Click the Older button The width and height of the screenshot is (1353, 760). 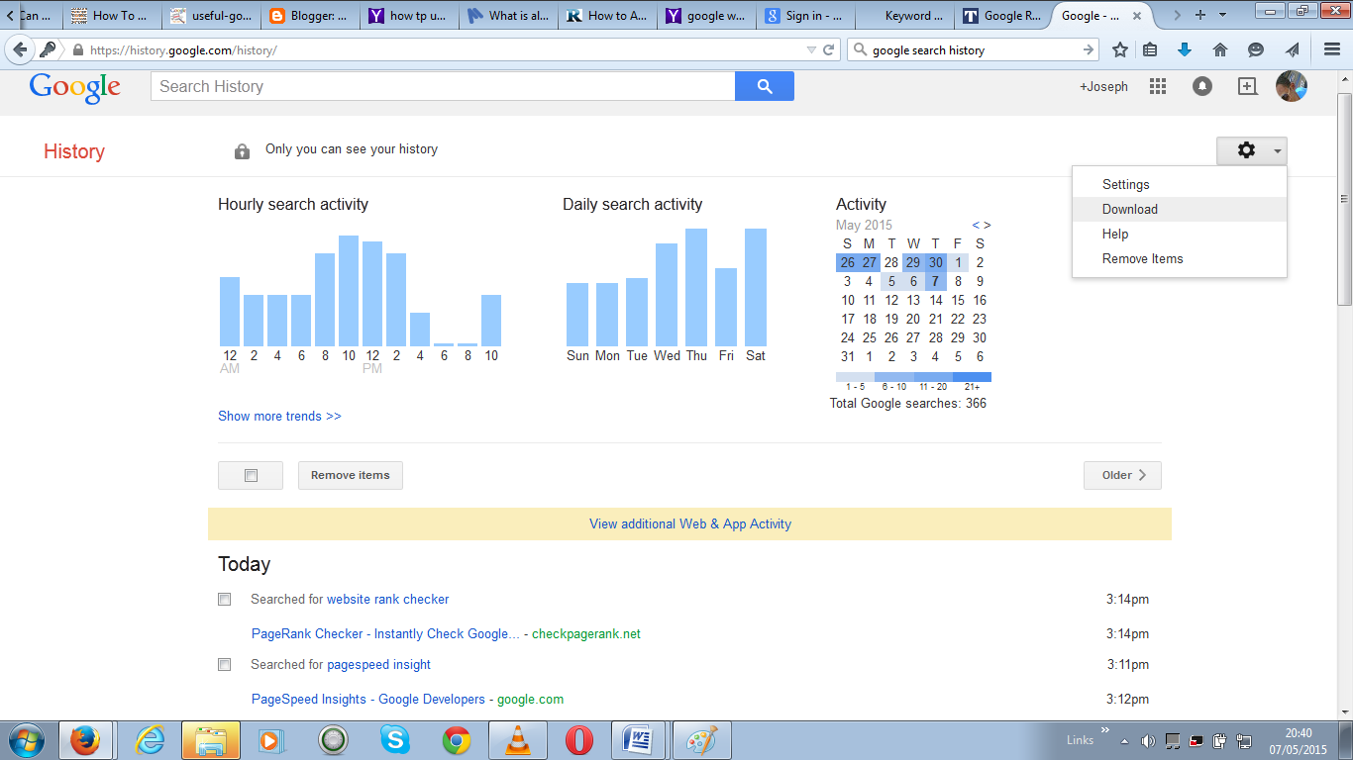[1122, 475]
